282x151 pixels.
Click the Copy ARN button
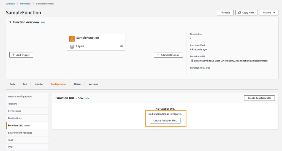pyautogui.click(x=246, y=13)
